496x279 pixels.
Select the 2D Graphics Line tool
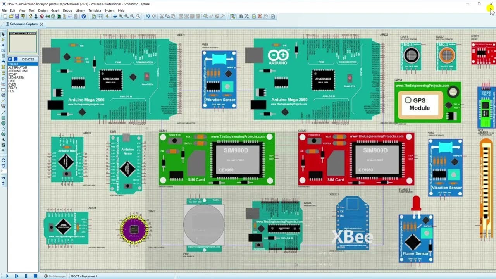[x=3, y=112]
